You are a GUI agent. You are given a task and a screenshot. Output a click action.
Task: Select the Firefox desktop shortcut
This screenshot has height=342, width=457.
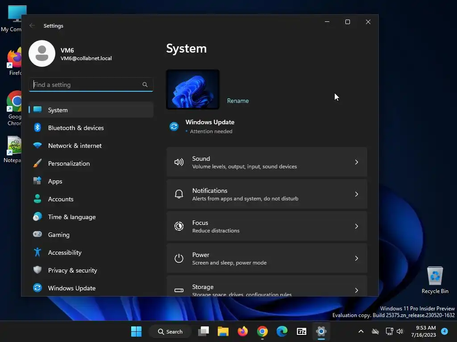(x=14, y=61)
